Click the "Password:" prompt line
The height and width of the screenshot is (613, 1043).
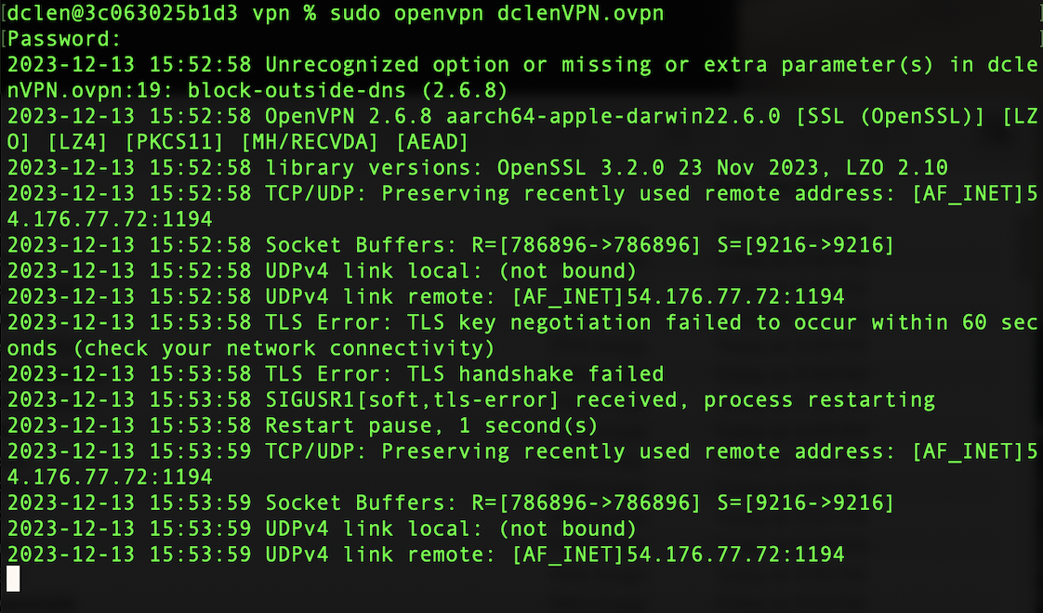tap(65, 39)
